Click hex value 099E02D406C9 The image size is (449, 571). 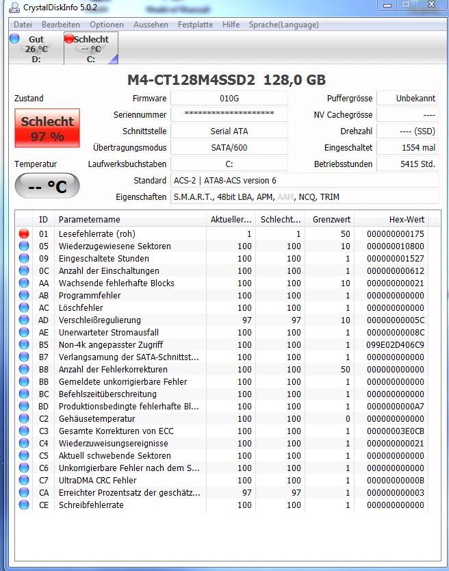pos(395,344)
